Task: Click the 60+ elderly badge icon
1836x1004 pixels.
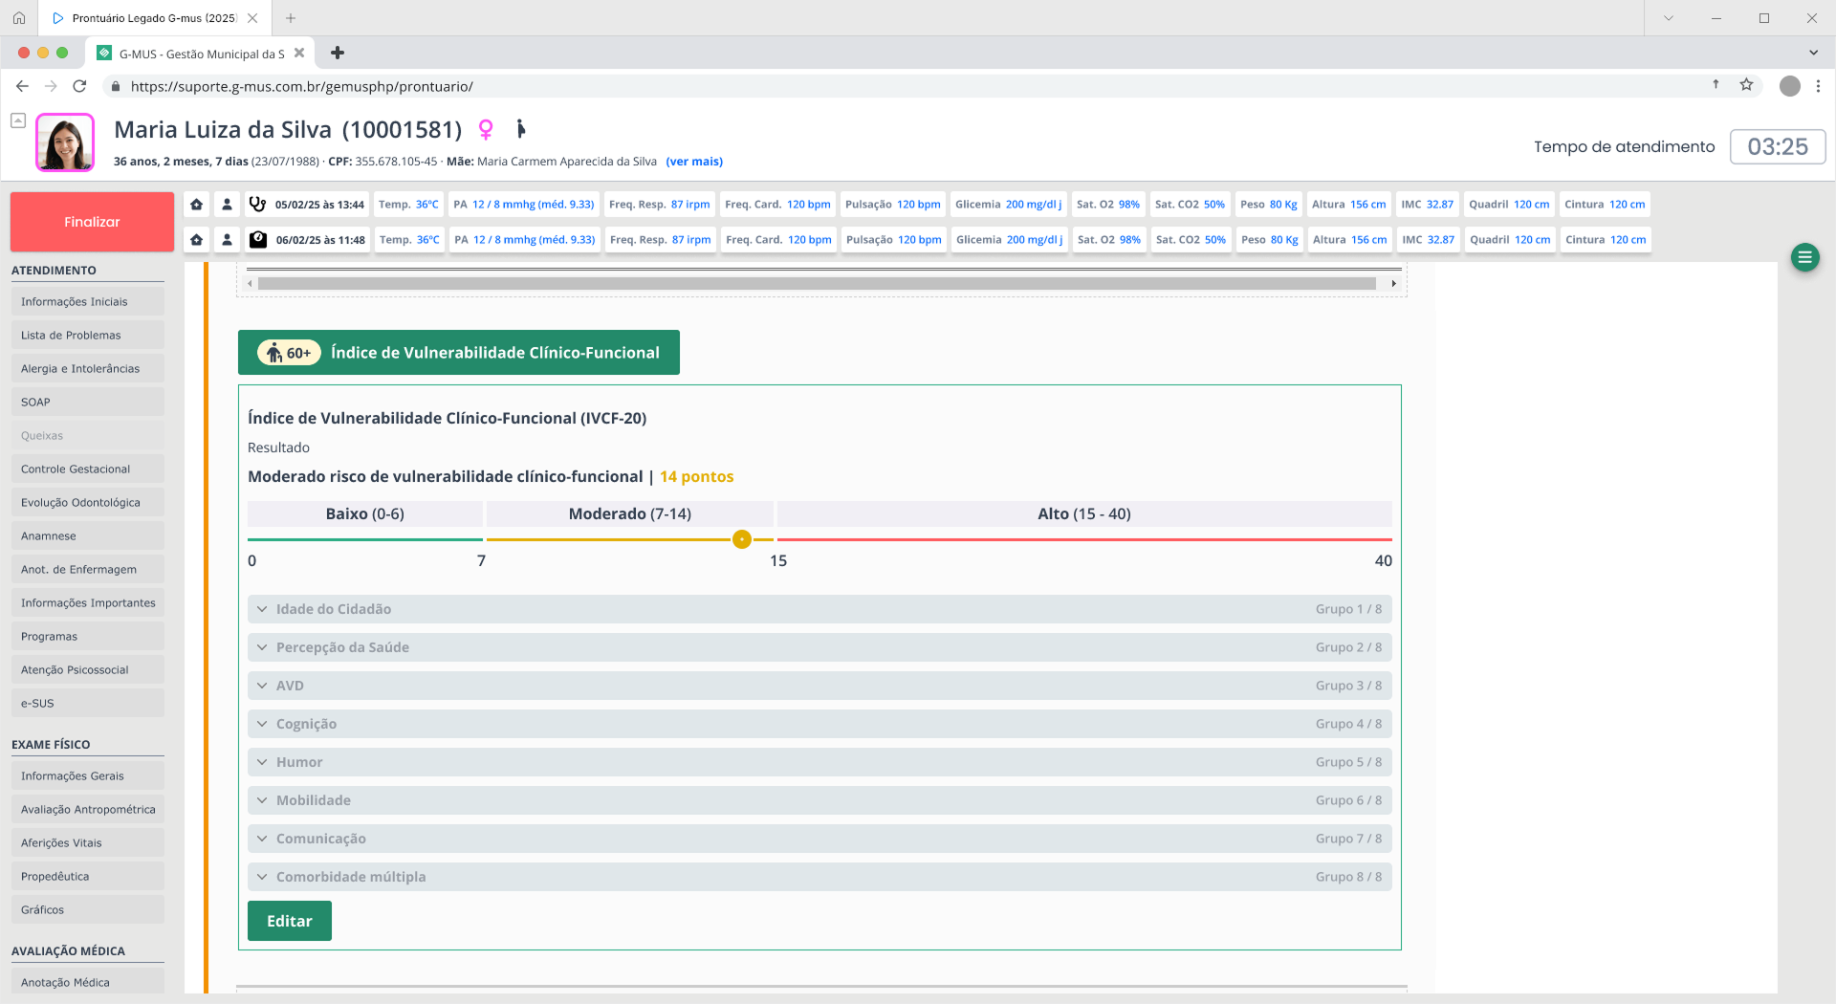Action: click(290, 353)
